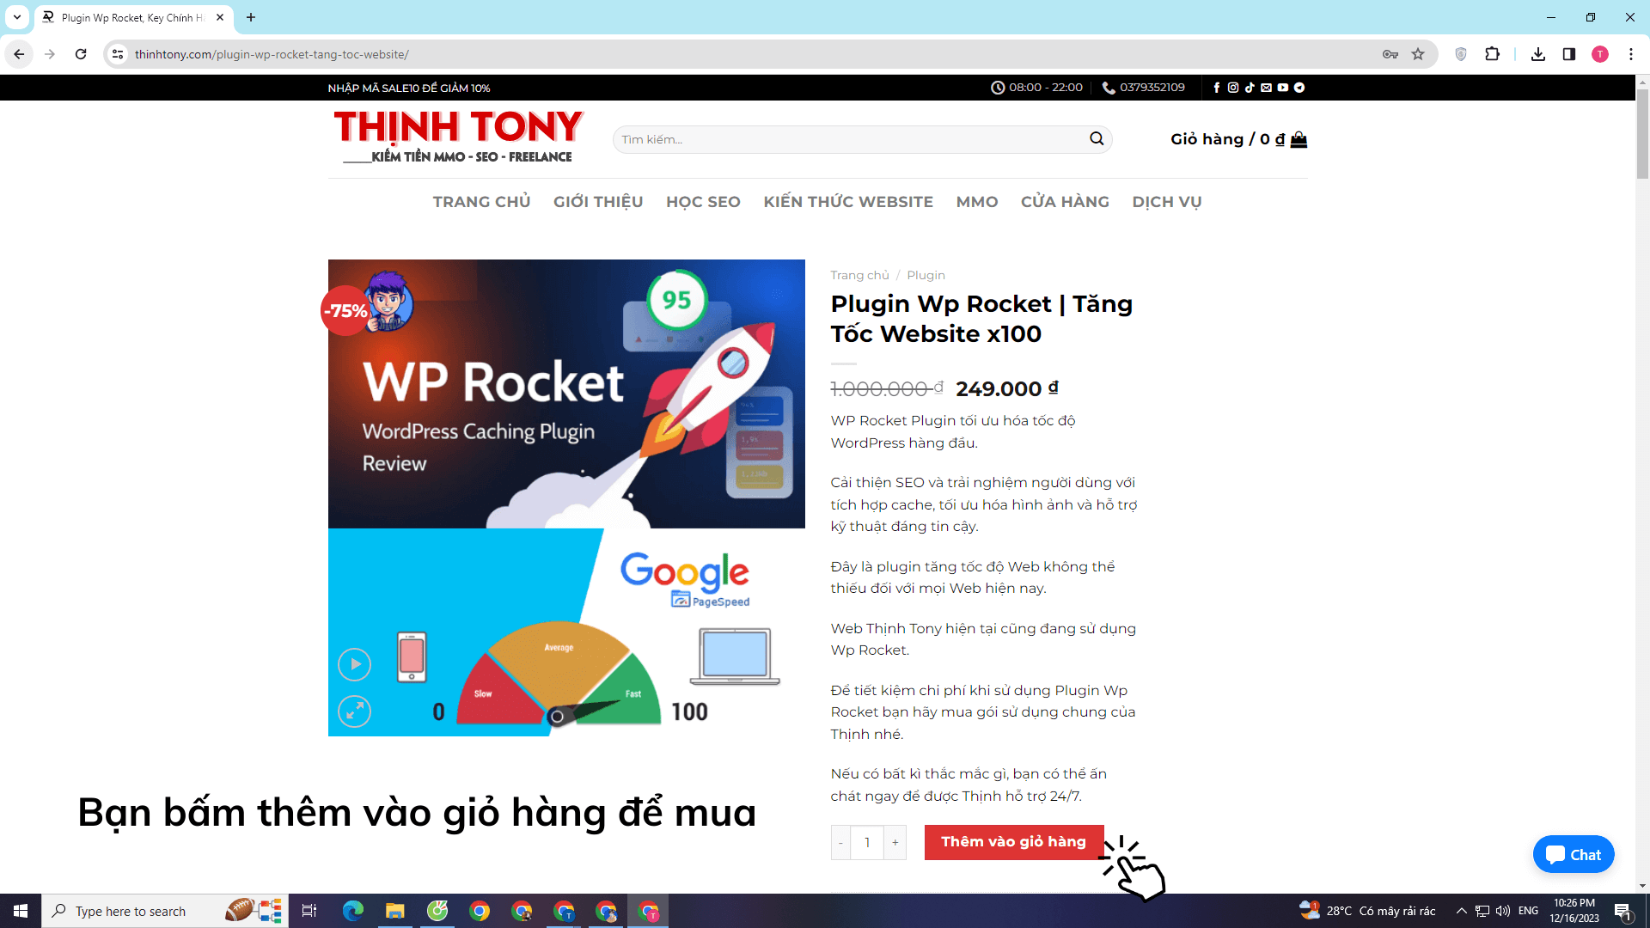Screen dimensions: 1650x928
Task: Open the browser Downloads icon
Action: click(x=1537, y=53)
